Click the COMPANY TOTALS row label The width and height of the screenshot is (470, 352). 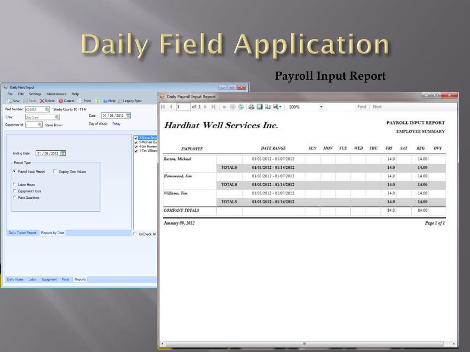181,210
